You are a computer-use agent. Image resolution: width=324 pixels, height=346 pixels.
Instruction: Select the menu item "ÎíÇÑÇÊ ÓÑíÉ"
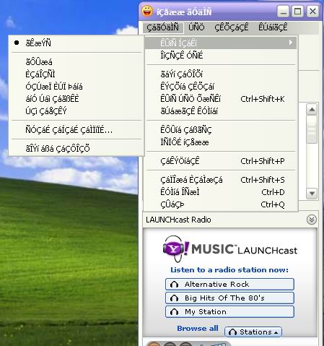pos(221,56)
